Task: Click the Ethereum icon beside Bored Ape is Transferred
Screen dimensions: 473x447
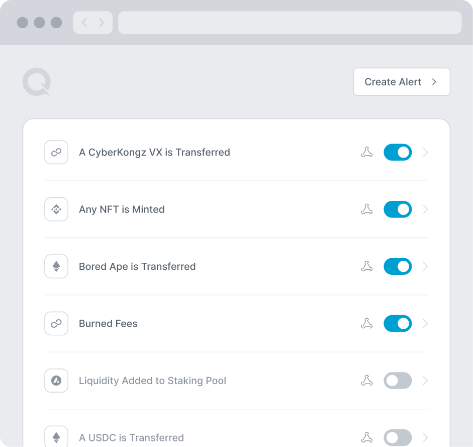Action: pos(56,266)
